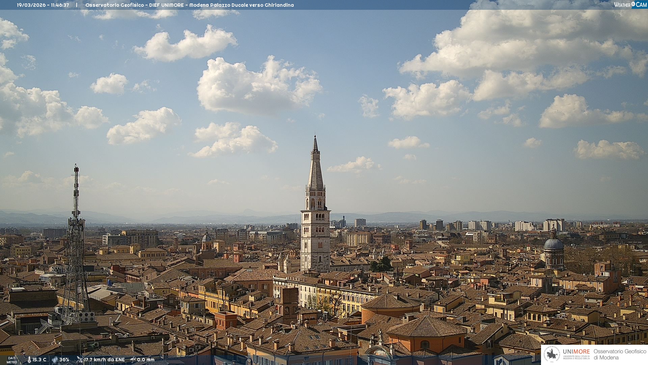Click the 0.0 mm rainfall reading
This screenshot has width=648, height=365.
pos(145,360)
